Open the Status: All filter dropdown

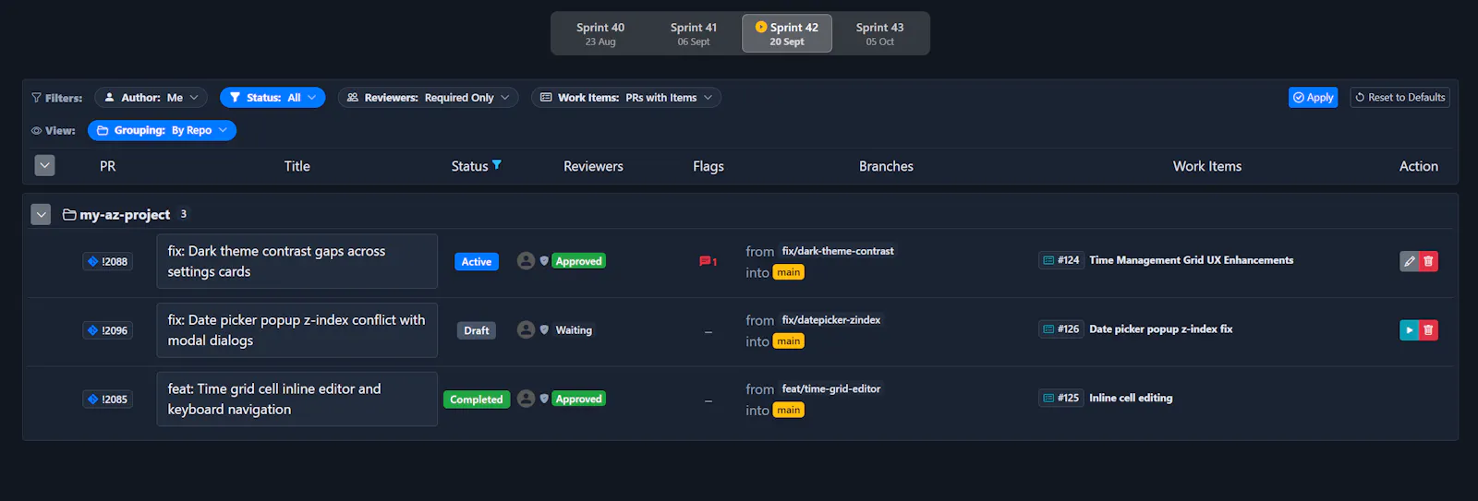pyautogui.click(x=273, y=98)
